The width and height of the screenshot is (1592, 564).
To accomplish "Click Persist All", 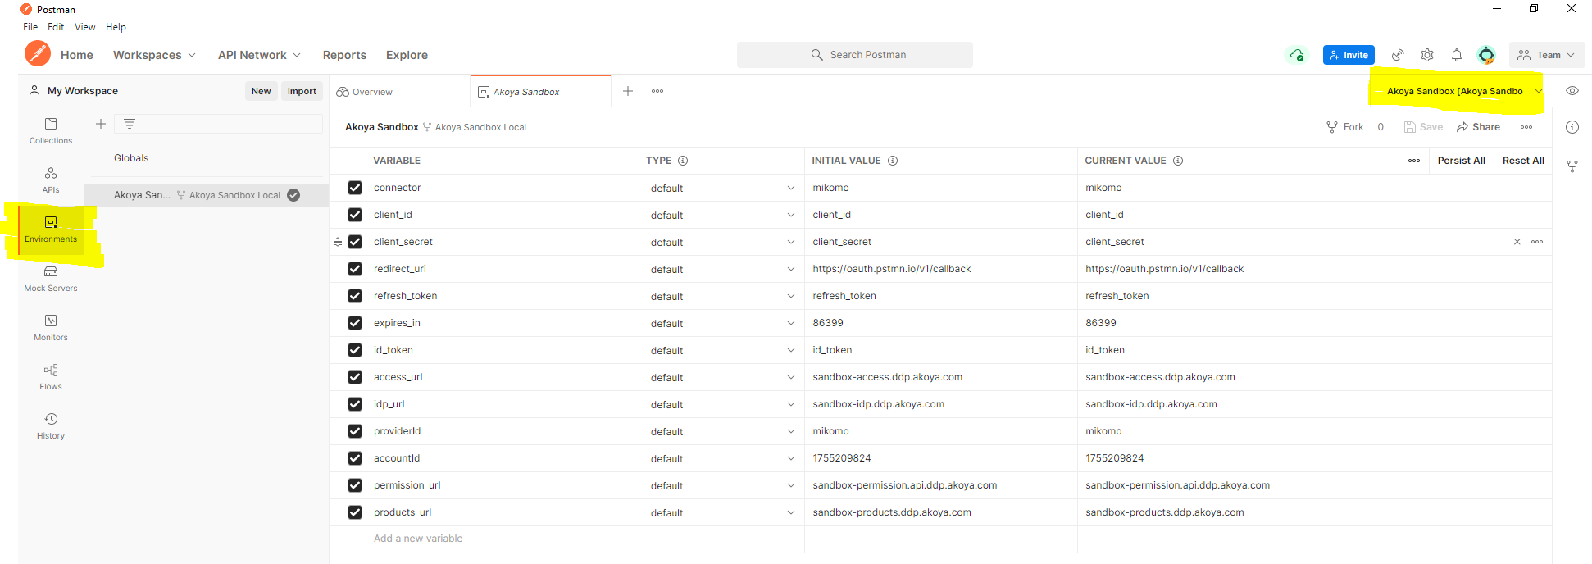I will pyautogui.click(x=1461, y=161).
